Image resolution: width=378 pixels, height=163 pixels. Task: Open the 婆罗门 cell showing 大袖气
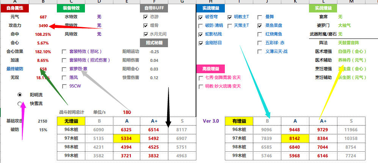point(344,26)
